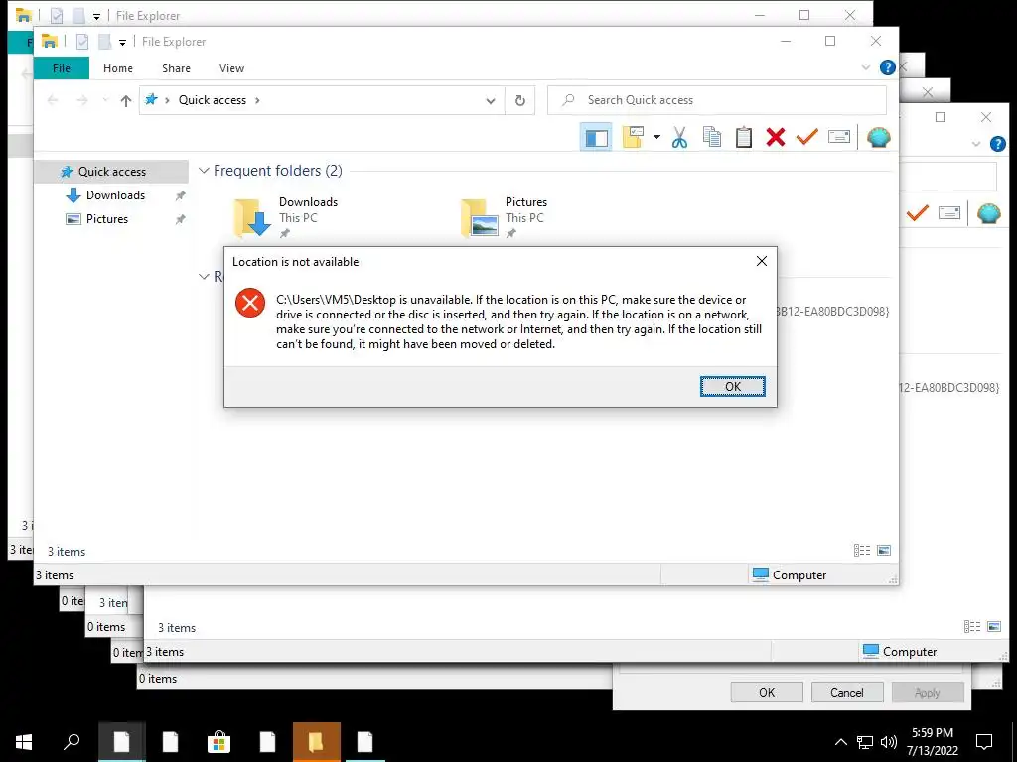Collapse the Frequent folders group

(204, 171)
